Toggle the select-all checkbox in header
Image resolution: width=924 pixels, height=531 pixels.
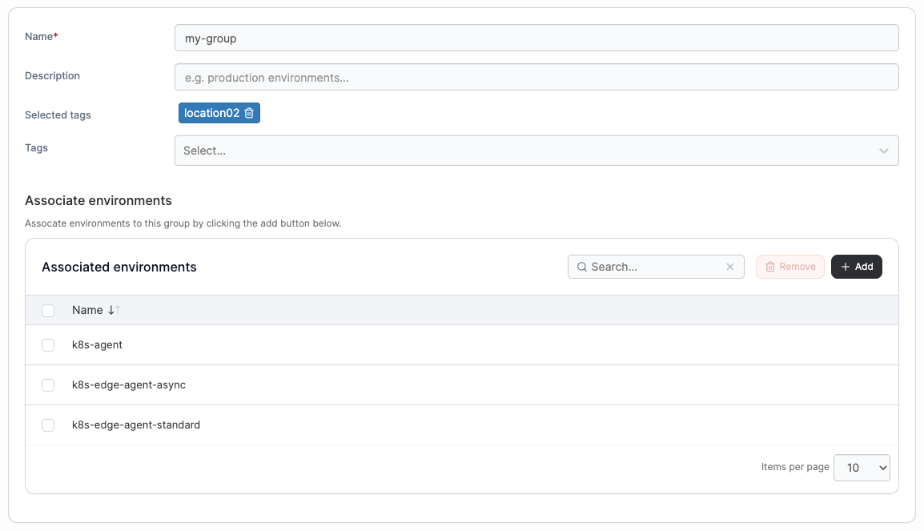pyautogui.click(x=48, y=311)
